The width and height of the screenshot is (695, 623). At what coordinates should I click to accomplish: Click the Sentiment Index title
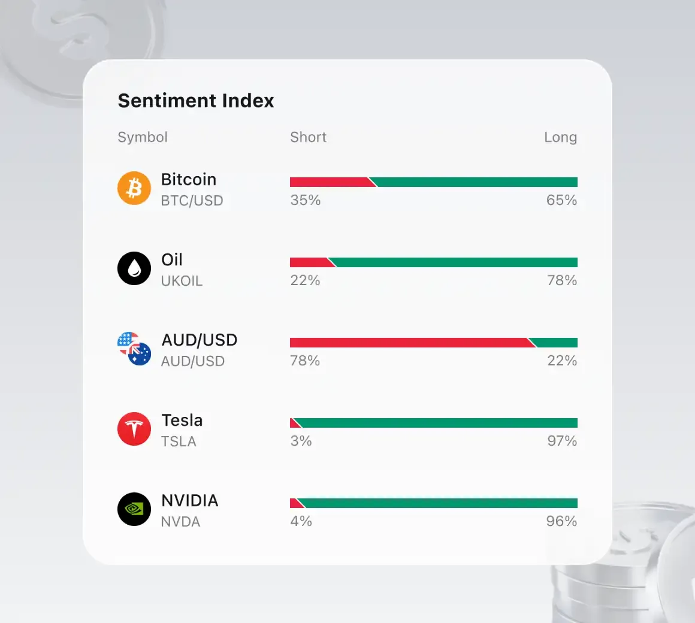(x=196, y=101)
